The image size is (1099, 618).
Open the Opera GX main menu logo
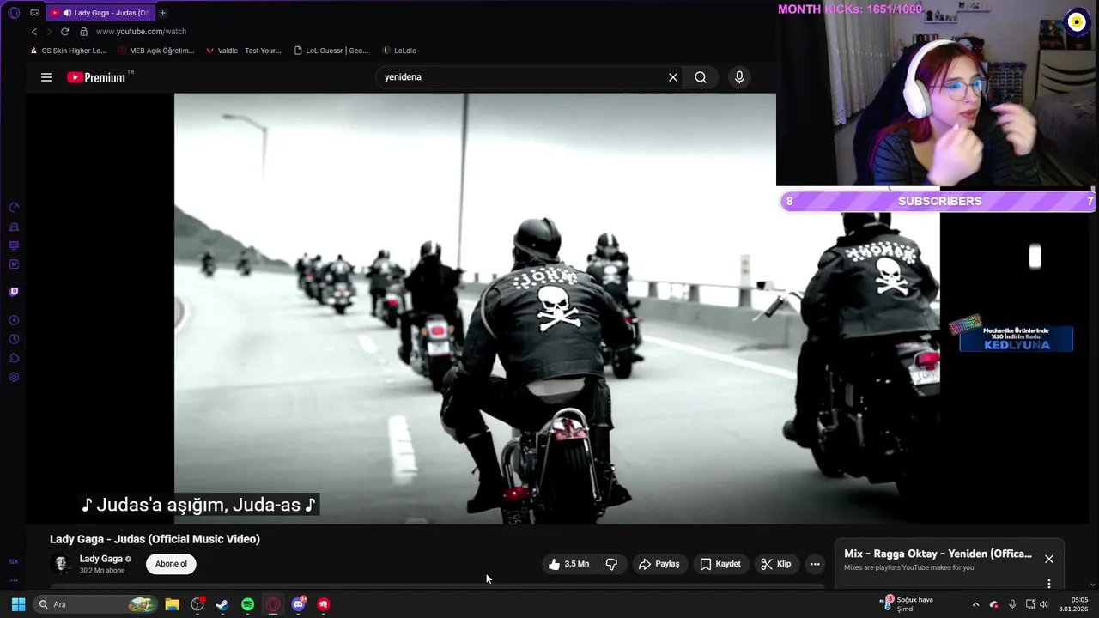(14, 13)
